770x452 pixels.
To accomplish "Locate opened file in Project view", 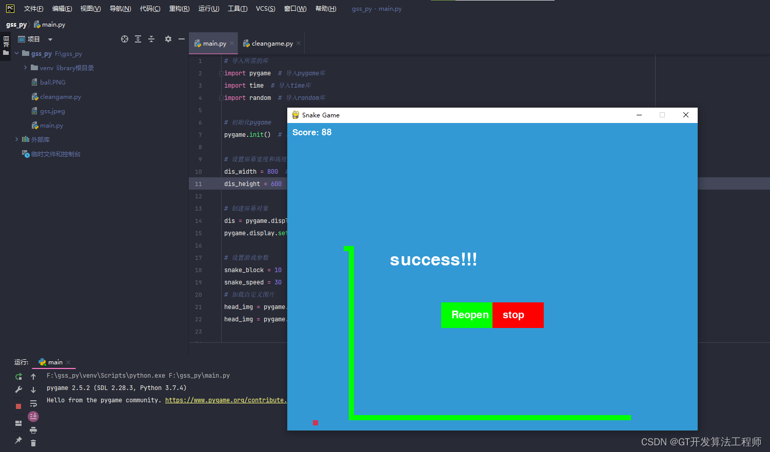I will click(x=124, y=39).
